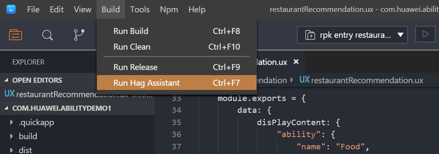Select Run Release from the menu
439x154 pixels.
(177, 67)
